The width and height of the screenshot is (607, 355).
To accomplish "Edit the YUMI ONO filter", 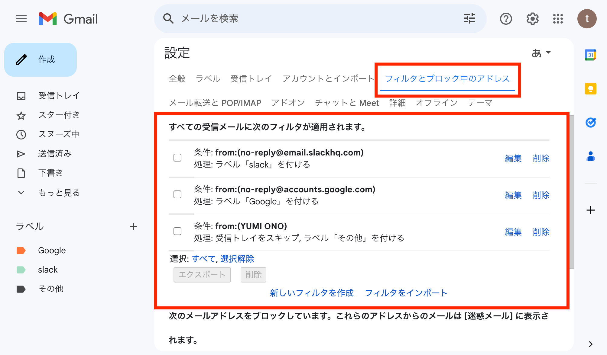I will 513,232.
